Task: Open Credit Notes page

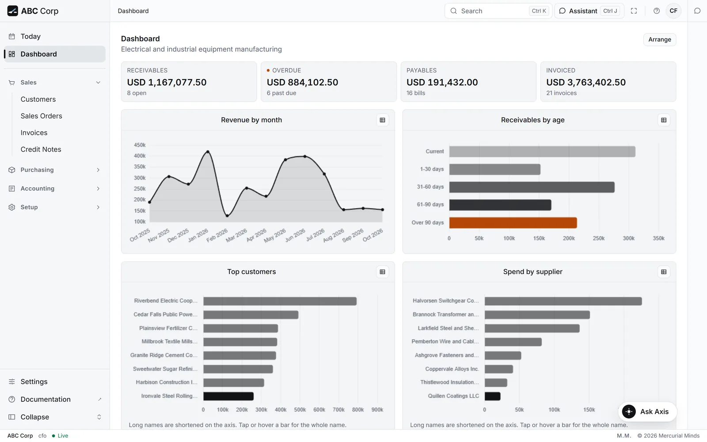Action: click(x=41, y=150)
